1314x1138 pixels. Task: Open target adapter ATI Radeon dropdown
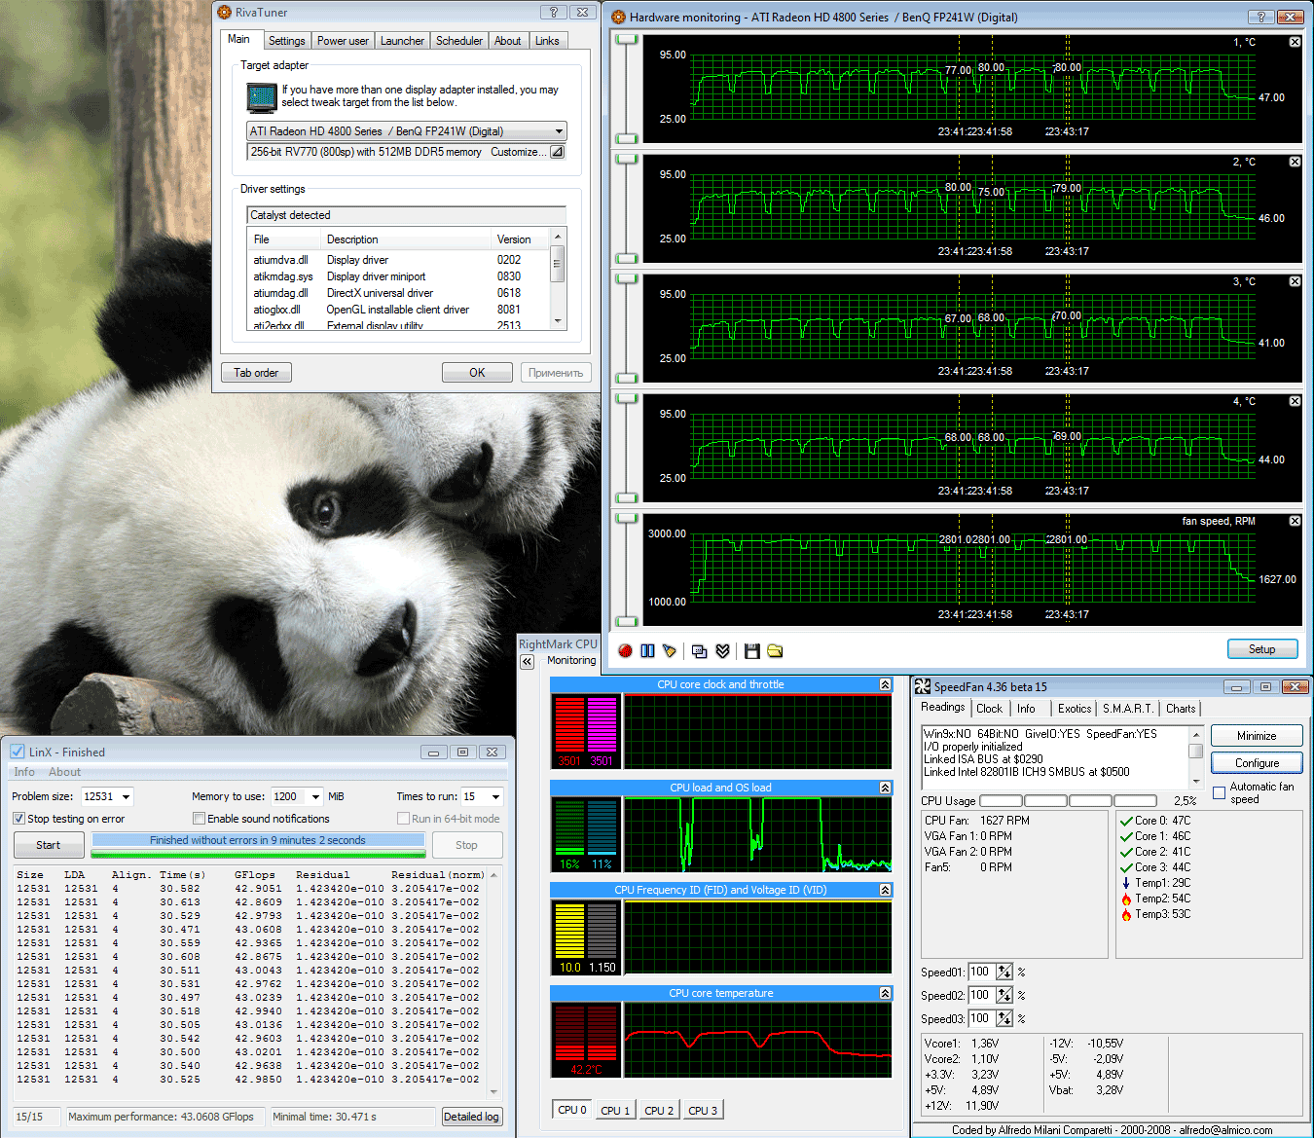pos(559,131)
